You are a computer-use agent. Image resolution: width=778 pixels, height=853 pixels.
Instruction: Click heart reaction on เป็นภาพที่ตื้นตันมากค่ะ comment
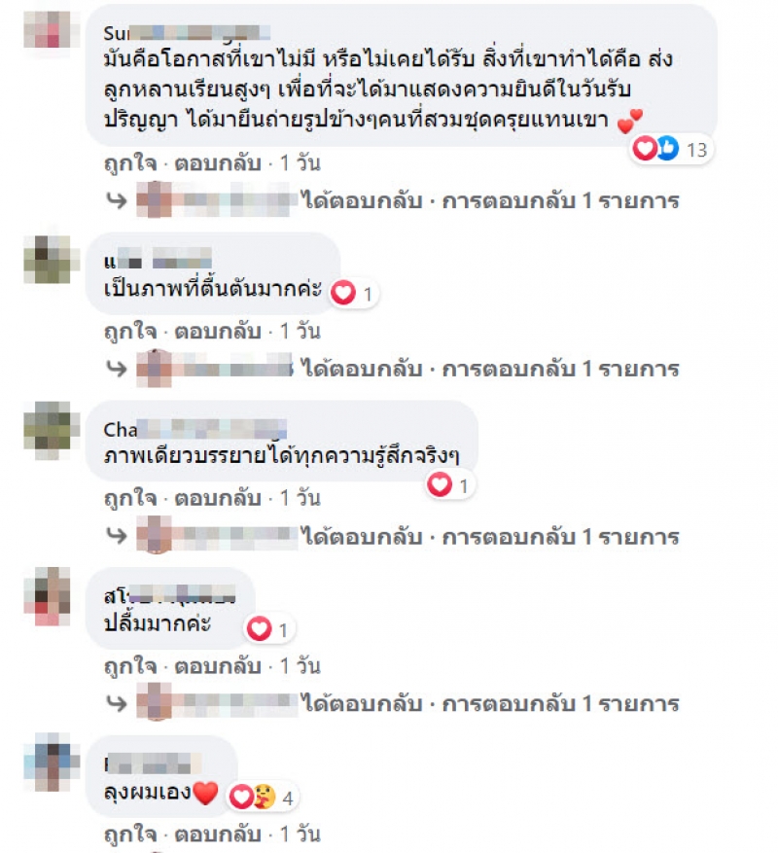pos(344,293)
